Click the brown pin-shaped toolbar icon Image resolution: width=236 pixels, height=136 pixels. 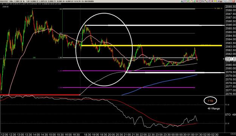[212, 1]
